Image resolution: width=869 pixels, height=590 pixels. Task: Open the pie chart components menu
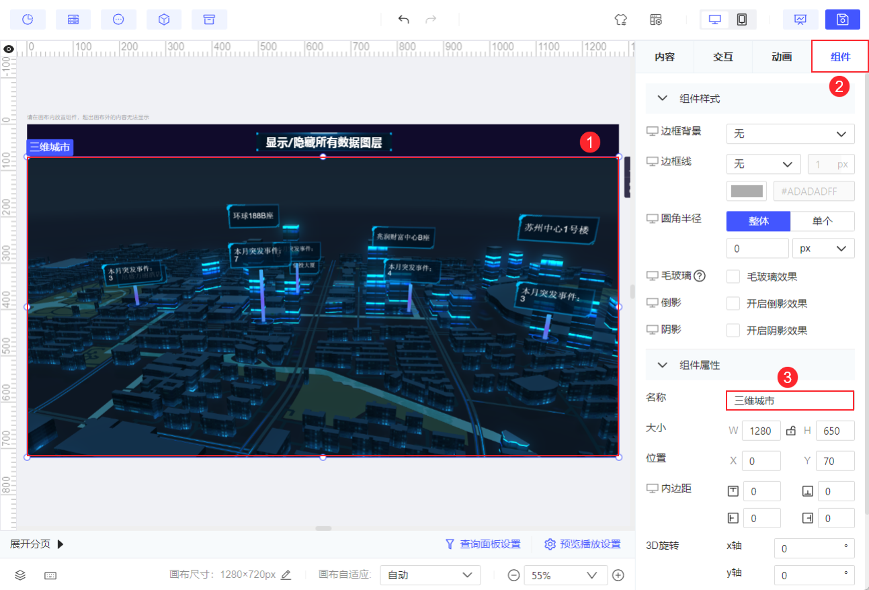pyautogui.click(x=28, y=19)
